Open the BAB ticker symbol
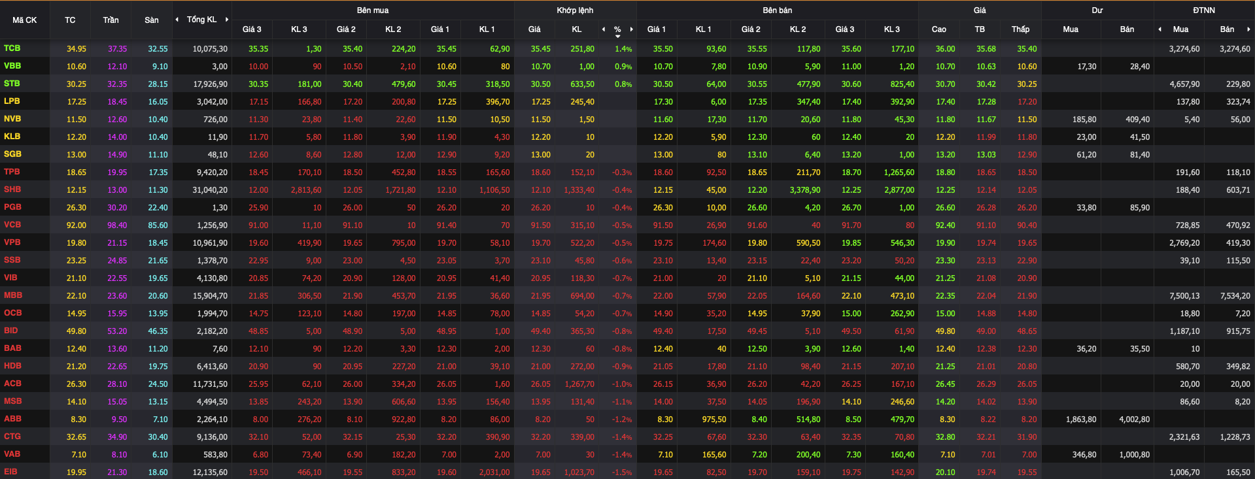Screen dimensions: 1255x479 pyautogui.click(x=12, y=348)
